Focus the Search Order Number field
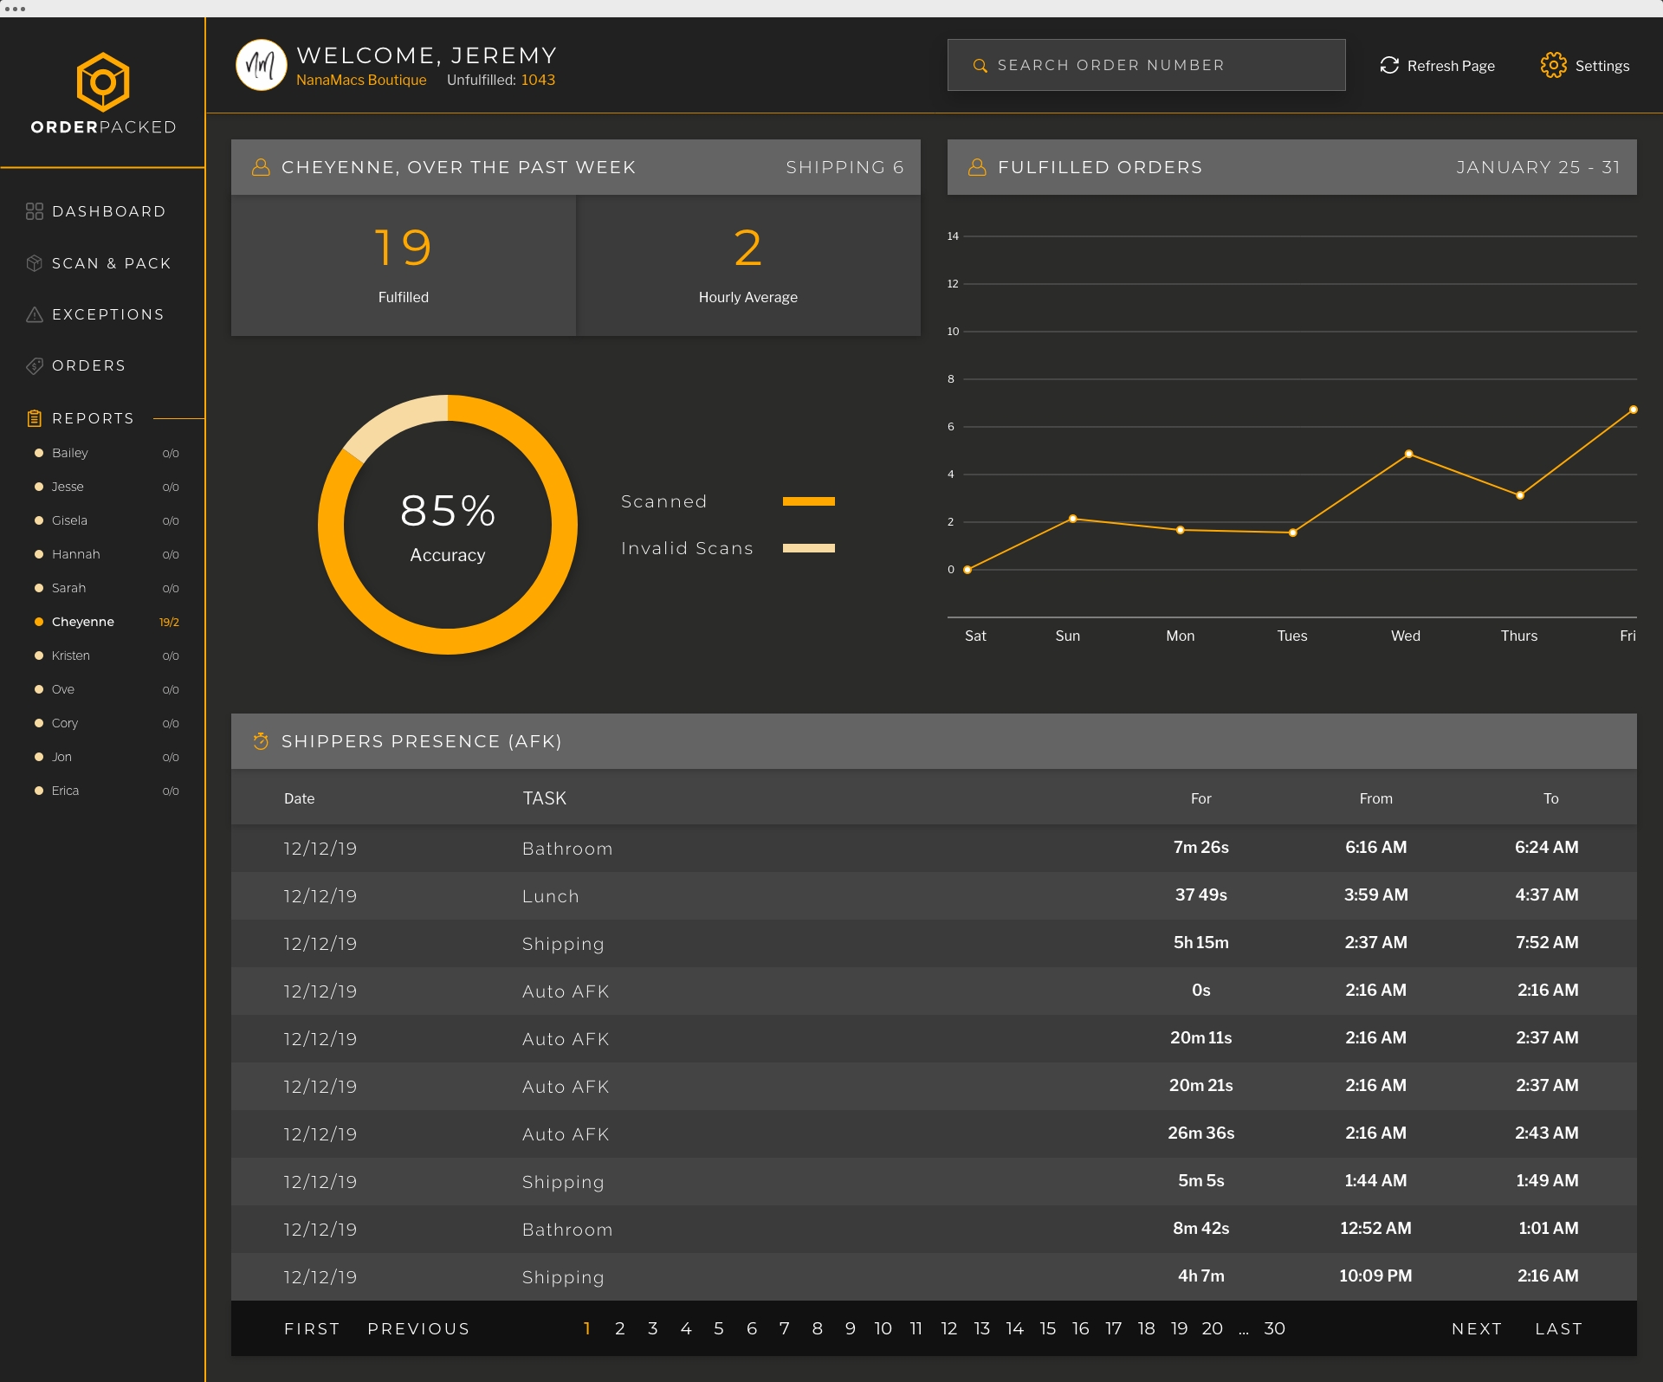The height and width of the screenshot is (1382, 1663). pos(1146,65)
